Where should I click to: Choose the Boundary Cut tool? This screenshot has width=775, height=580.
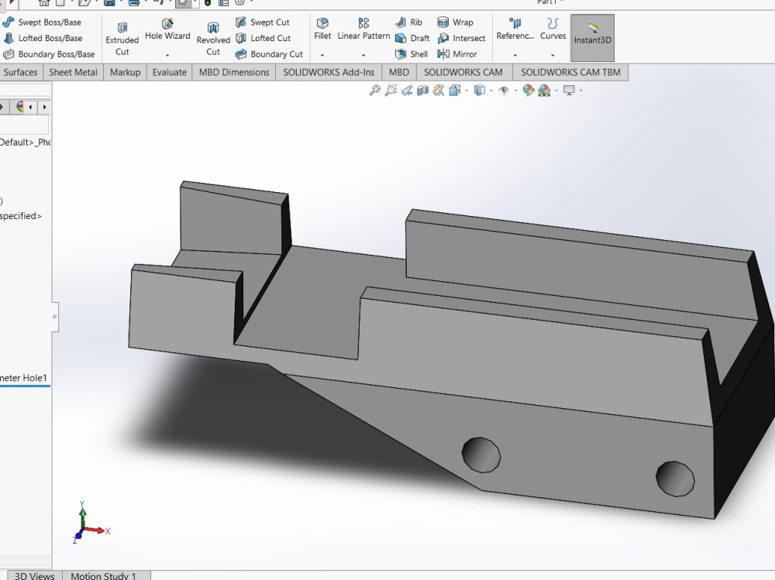[x=269, y=54]
